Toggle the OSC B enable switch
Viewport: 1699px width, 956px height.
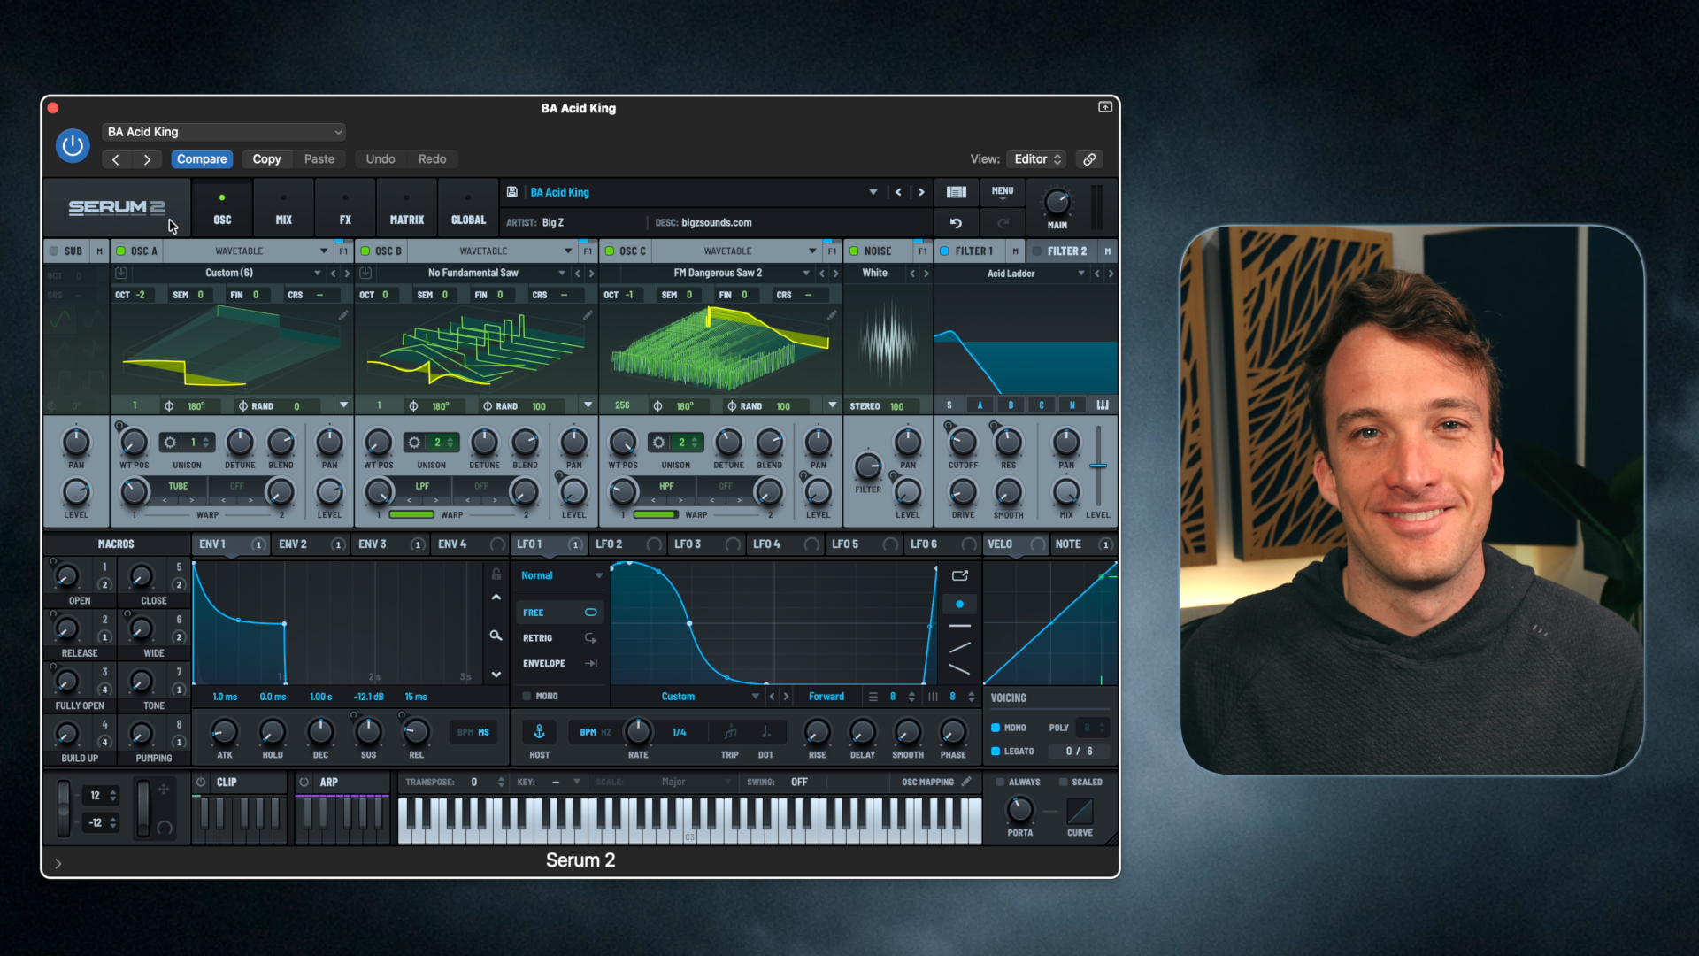pyautogui.click(x=365, y=251)
